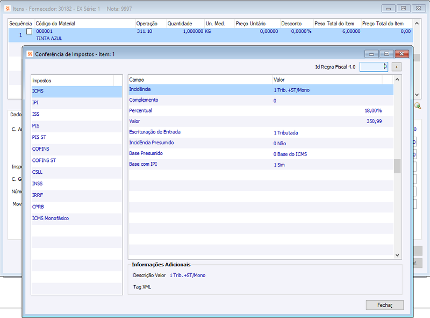Click the Escrituração de Entrada row
The width and height of the screenshot is (430, 318).
click(x=261, y=132)
